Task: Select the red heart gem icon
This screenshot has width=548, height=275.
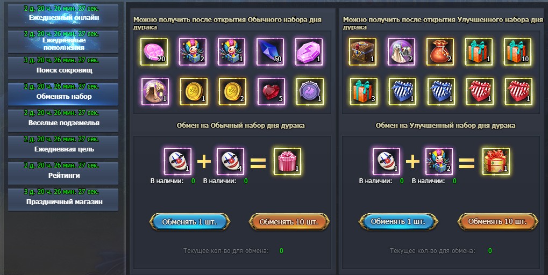Action: click(271, 92)
